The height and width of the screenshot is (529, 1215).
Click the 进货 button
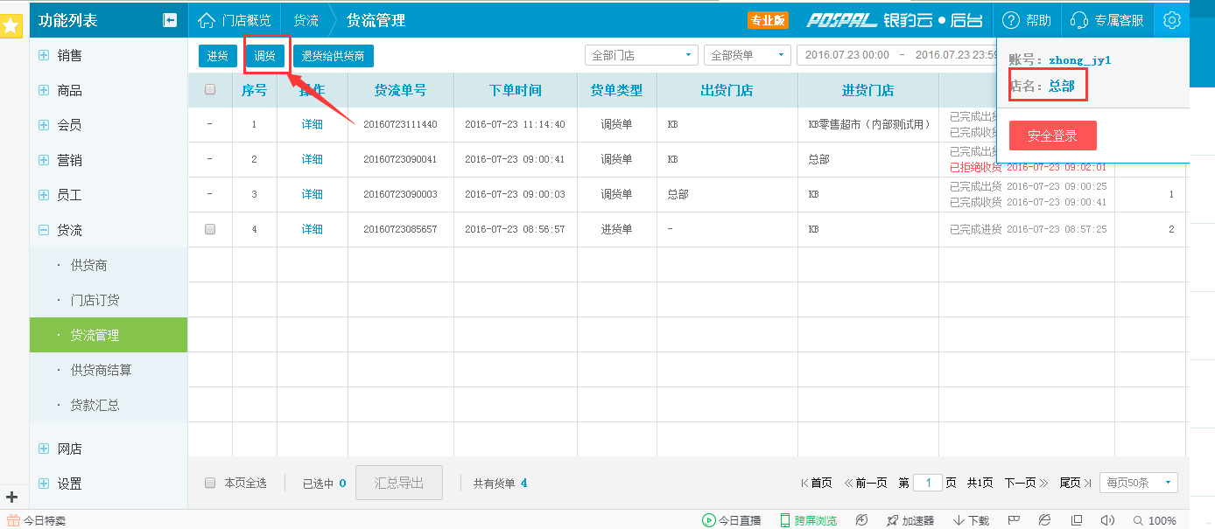tap(218, 56)
